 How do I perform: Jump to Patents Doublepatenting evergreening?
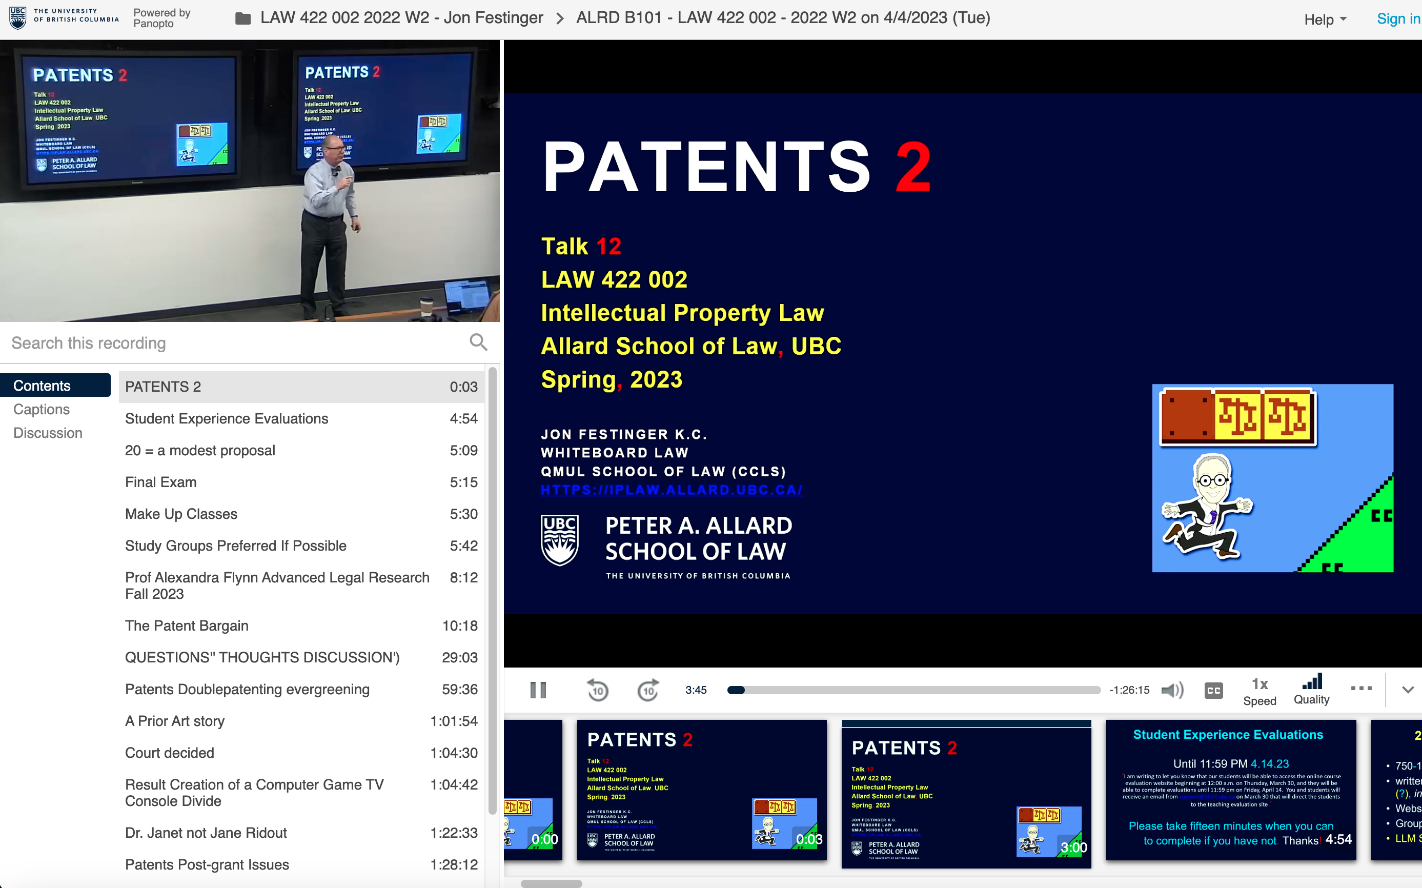tap(301, 689)
